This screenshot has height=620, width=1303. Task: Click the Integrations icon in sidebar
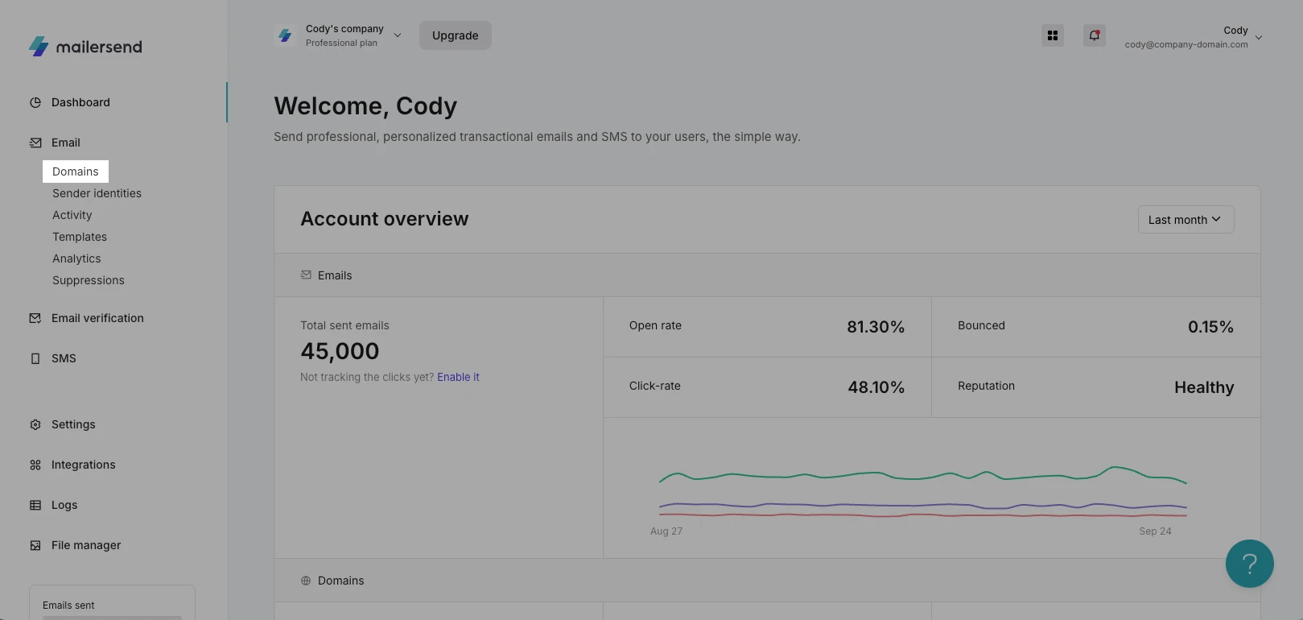(x=35, y=465)
